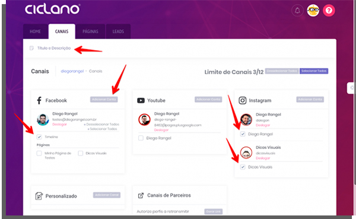Screen dimensions: 356x219
Task: Click the Canais de Parceiros share icon
Action: point(141,195)
